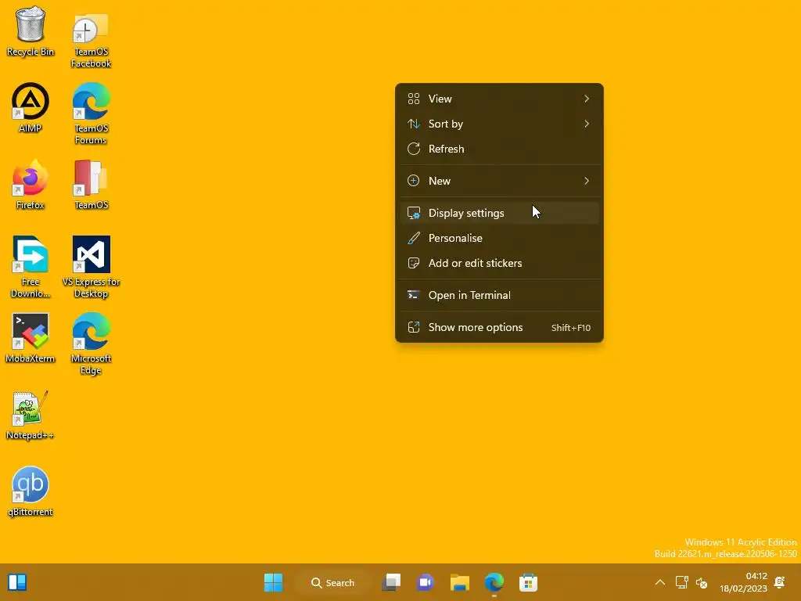801x601 pixels.
Task: Expand the View submenu
Action: pos(499,99)
